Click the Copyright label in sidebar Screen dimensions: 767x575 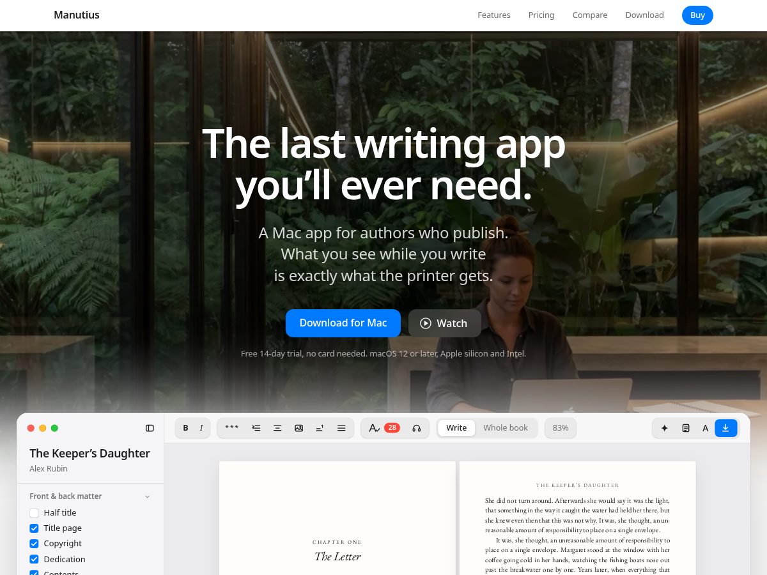click(x=63, y=543)
